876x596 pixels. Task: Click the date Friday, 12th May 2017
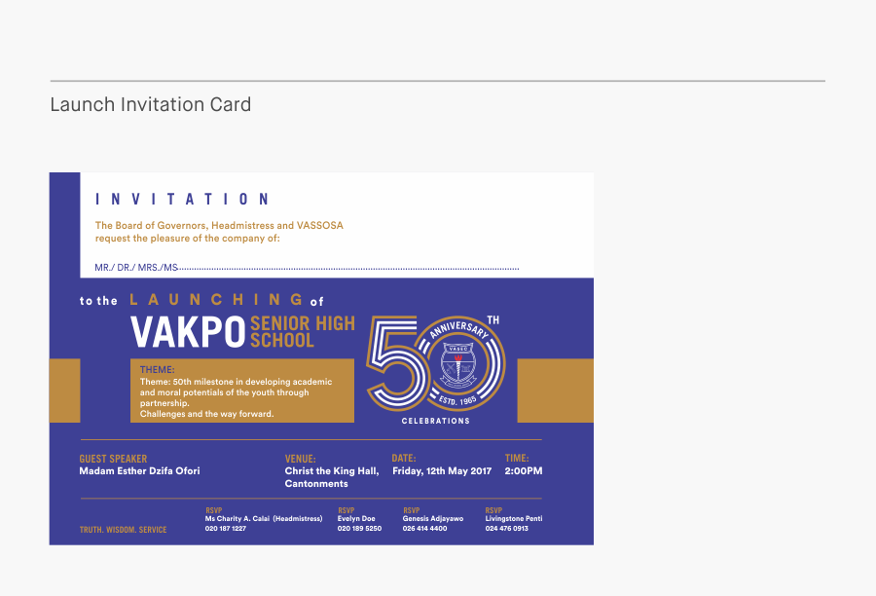[x=442, y=471]
